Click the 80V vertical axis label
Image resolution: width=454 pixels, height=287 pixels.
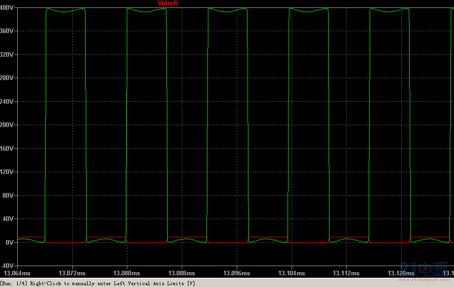coord(8,195)
